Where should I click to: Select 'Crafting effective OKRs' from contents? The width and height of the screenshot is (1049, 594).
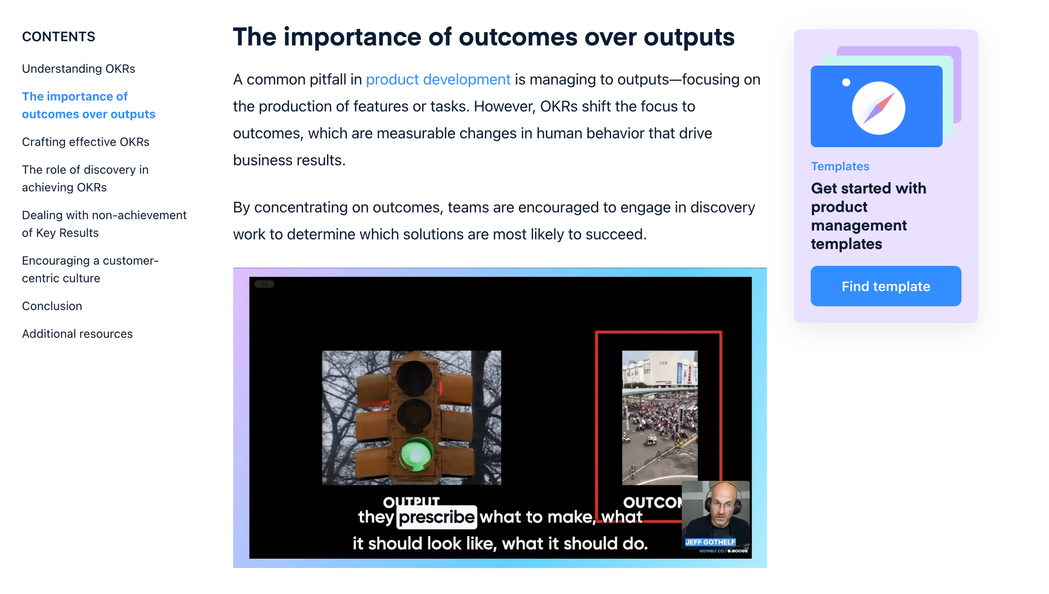coord(85,142)
